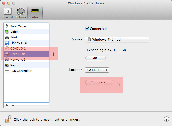Screen dimensions: 172x126
Task: Click the USB Controller icon
Action: 7,71
